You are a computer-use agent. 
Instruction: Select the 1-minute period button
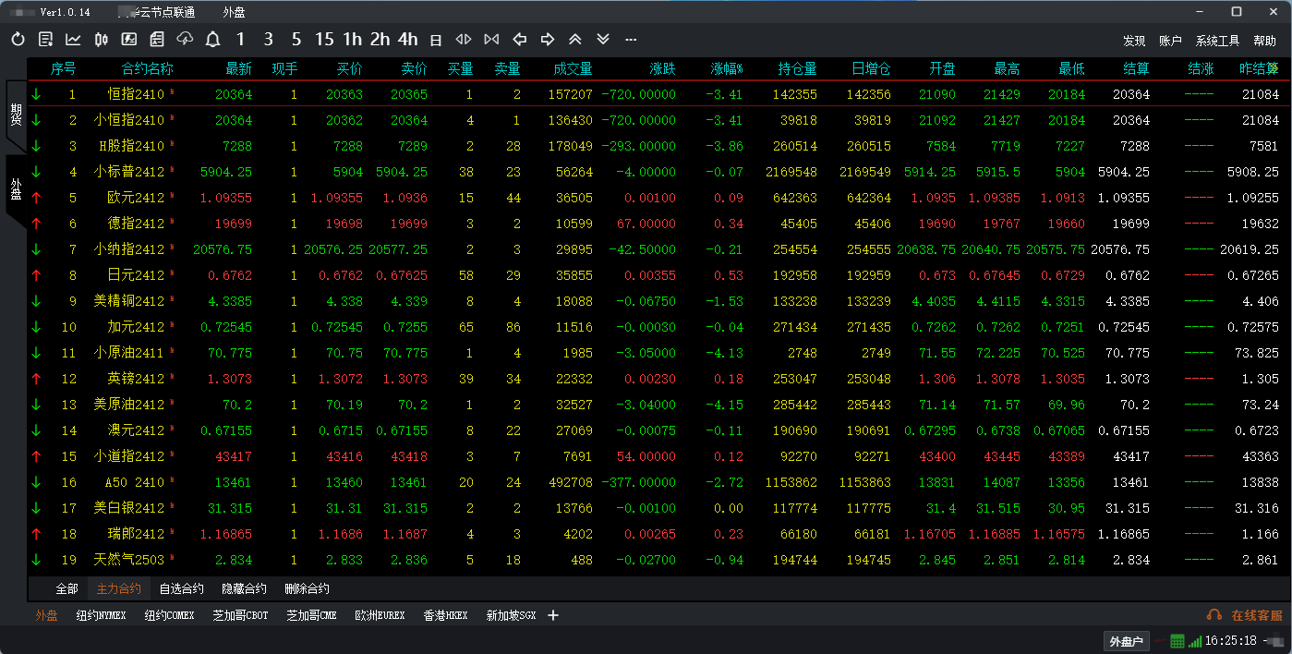point(240,40)
